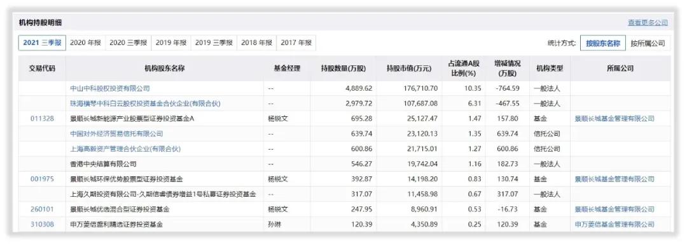Click the 机构持股明细 section title
Screen dimensions: 687x245
(x=40, y=22)
